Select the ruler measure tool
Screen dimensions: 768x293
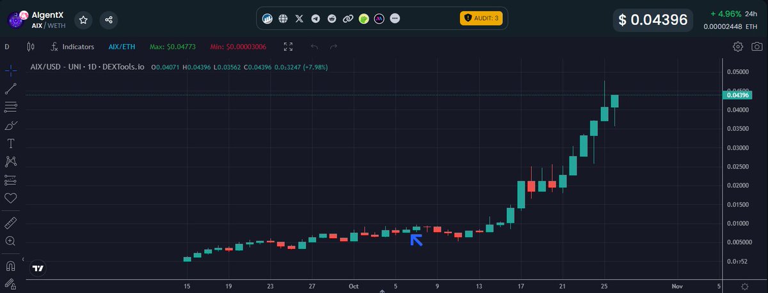pyautogui.click(x=10, y=223)
